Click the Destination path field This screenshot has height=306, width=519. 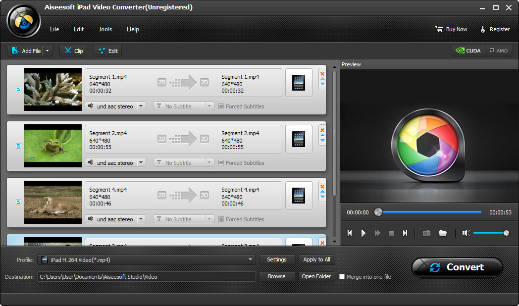pyautogui.click(x=146, y=277)
